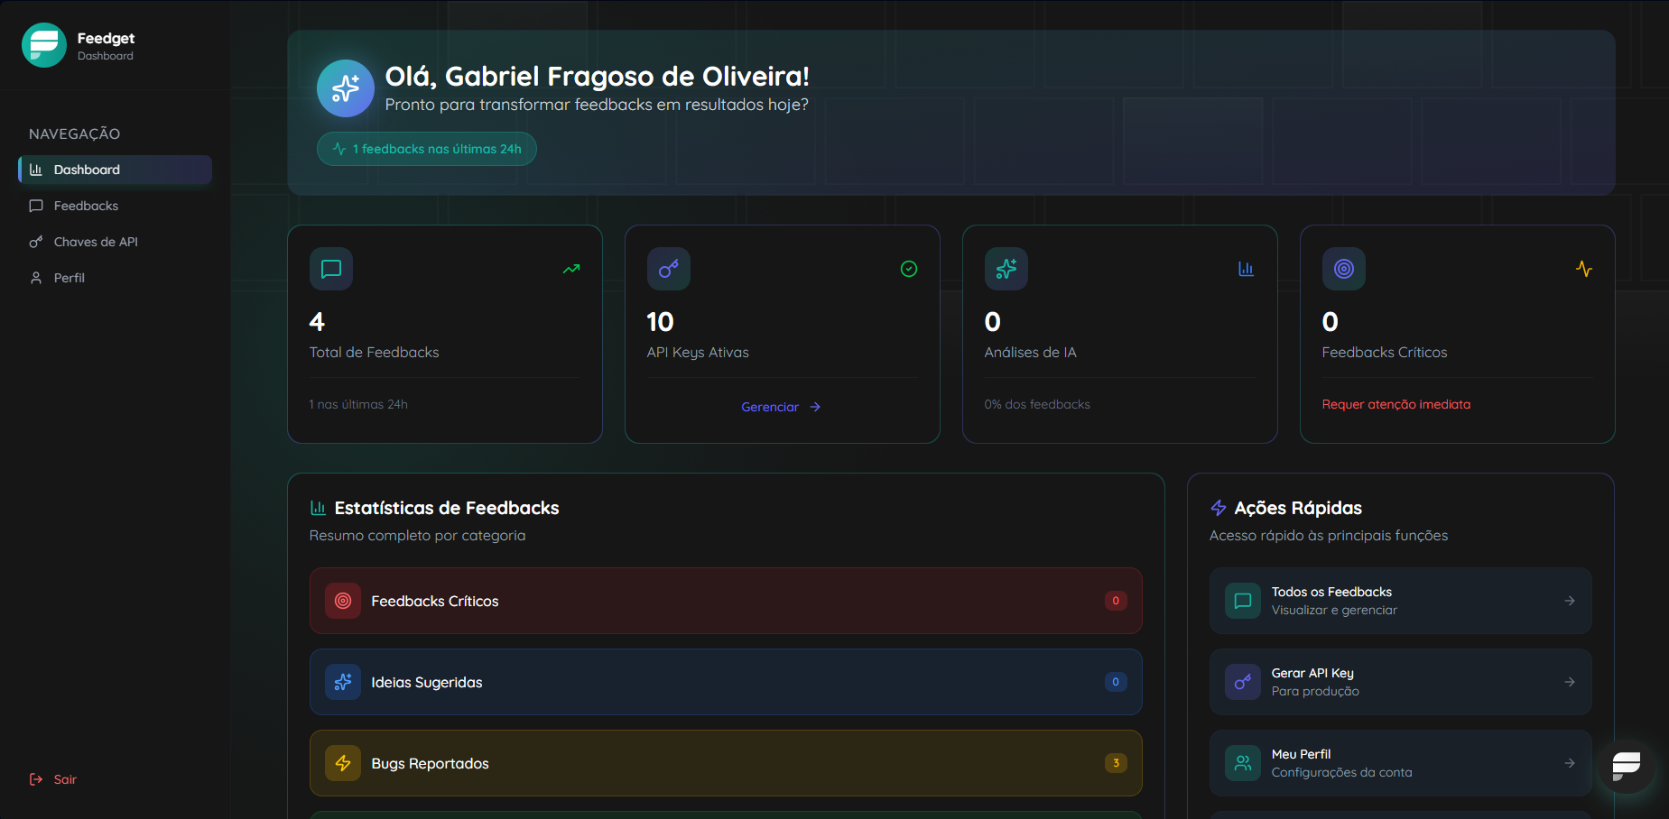Viewport: 1669px width, 819px height.
Task: Click the trending-up arrow on Total de Feedbacks card
Action: pos(571,269)
